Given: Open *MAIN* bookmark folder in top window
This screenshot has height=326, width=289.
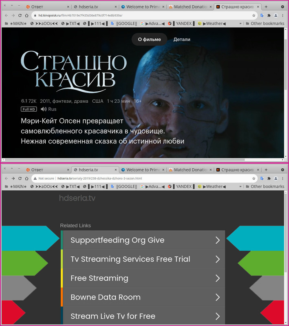Looking at the screenshot, I should 16,24.
